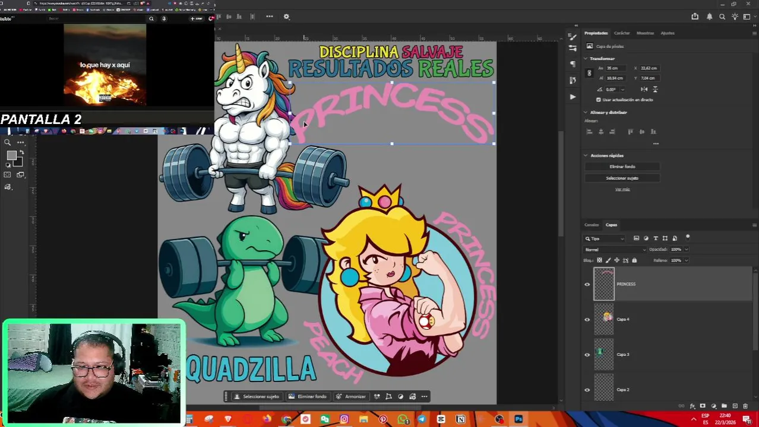
Task: Click Seleccionar sujeto in the contextual taskbar
Action: pyautogui.click(x=257, y=397)
